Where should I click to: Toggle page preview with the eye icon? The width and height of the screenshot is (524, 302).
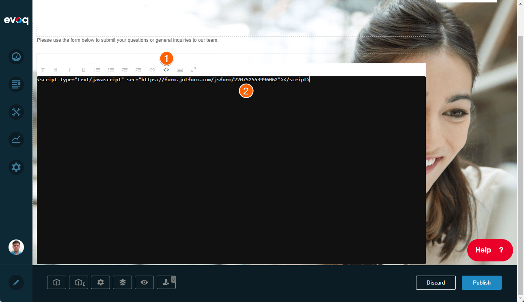144,282
